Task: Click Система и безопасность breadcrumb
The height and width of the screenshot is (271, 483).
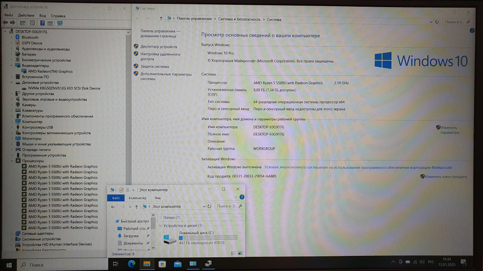Action: (239, 19)
